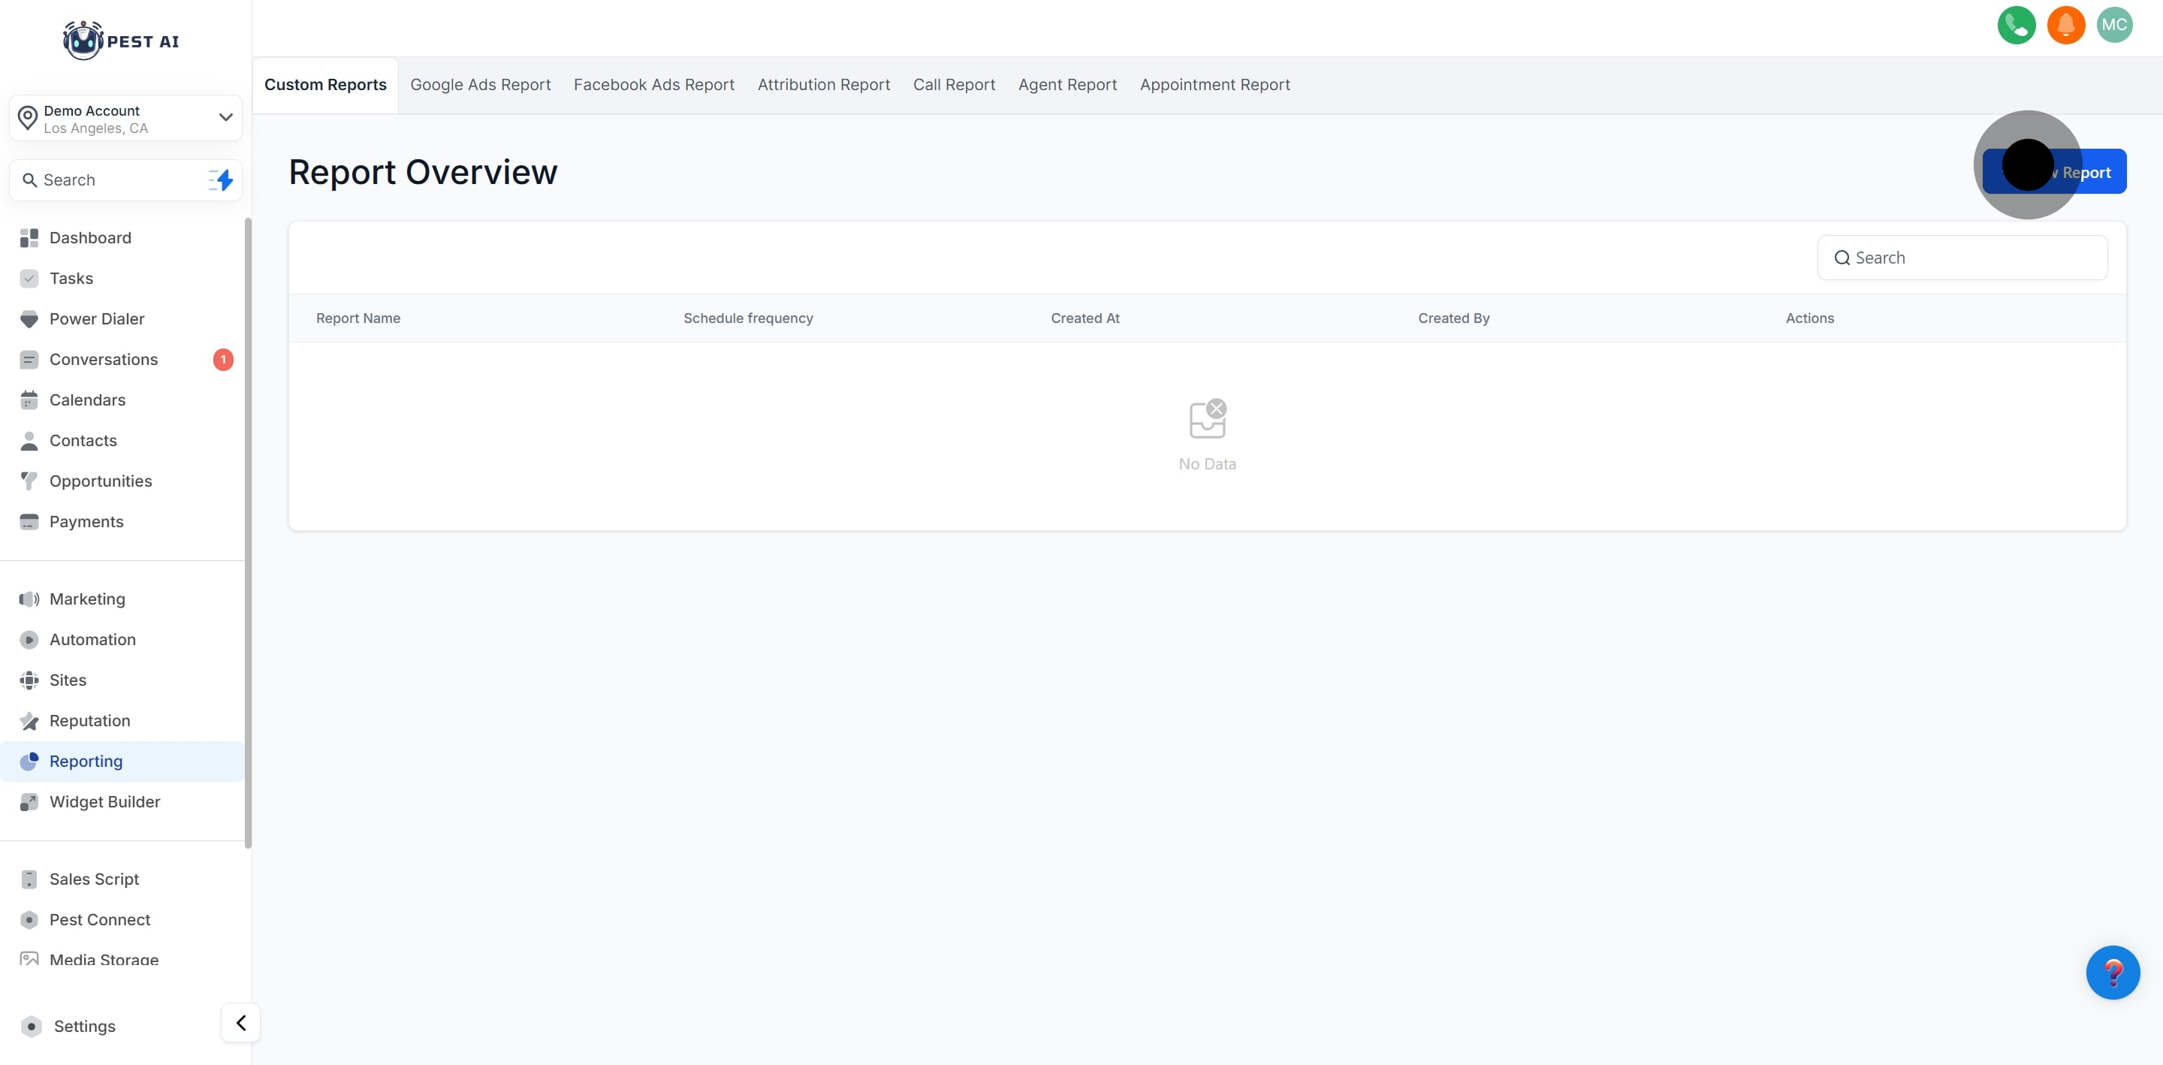Open the Appointment Report tab

tap(1214, 85)
